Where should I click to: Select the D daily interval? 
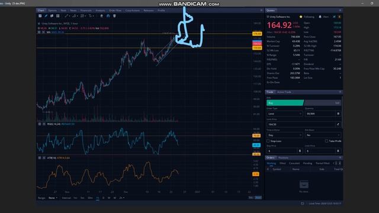[x=103, y=198]
